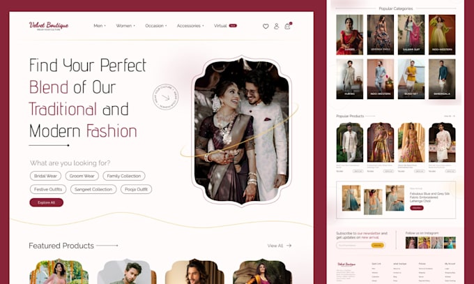This screenshot has width=474, height=284.
Task: Click the blue lehenga image in the banner
Action: click(x=351, y=198)
